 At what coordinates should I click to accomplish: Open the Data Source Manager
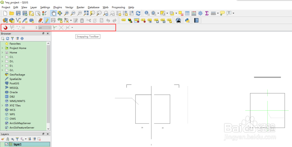tap(5, 20)
